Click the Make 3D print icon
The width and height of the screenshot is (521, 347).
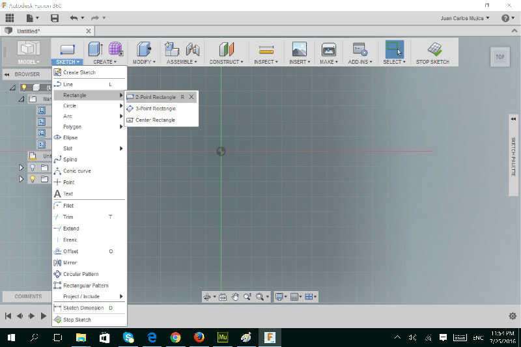(329, 49)
